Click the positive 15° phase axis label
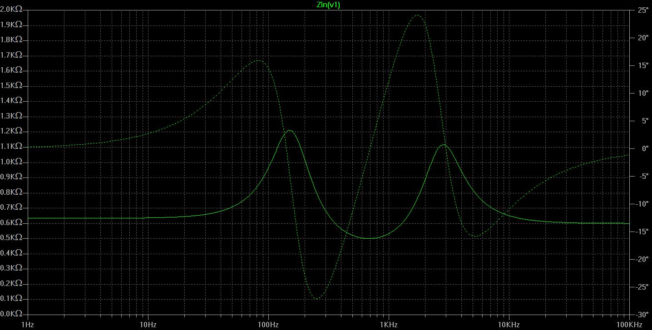Screen dimensions: 652x330 point(642,65)
